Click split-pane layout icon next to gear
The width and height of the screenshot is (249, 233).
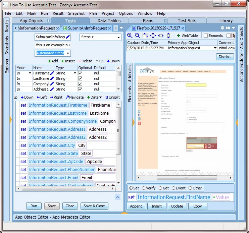tap(228, 28)
